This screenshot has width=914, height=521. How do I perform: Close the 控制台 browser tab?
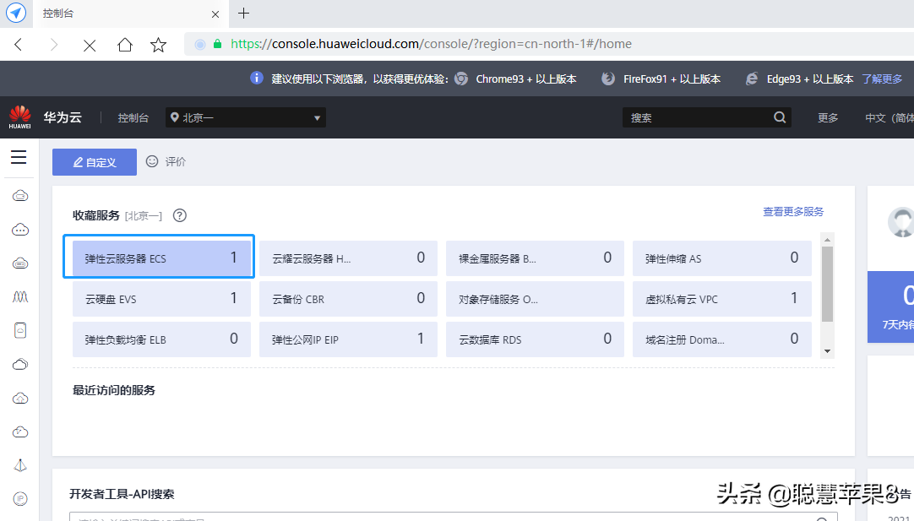(215, 14)
